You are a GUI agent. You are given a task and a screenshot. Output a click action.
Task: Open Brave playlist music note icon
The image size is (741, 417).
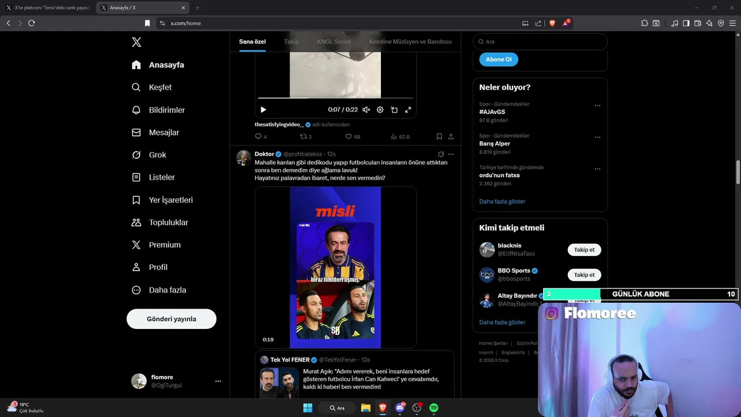coord(674,23)
